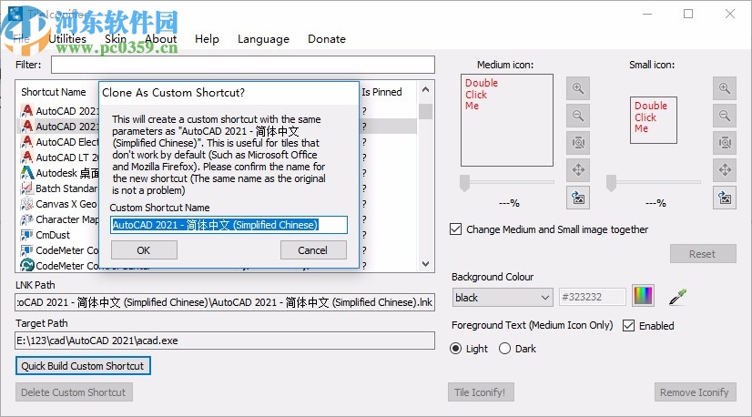
Task: Fit small icon image to tile
Action: pyautogui.click(x=724, y=143)
